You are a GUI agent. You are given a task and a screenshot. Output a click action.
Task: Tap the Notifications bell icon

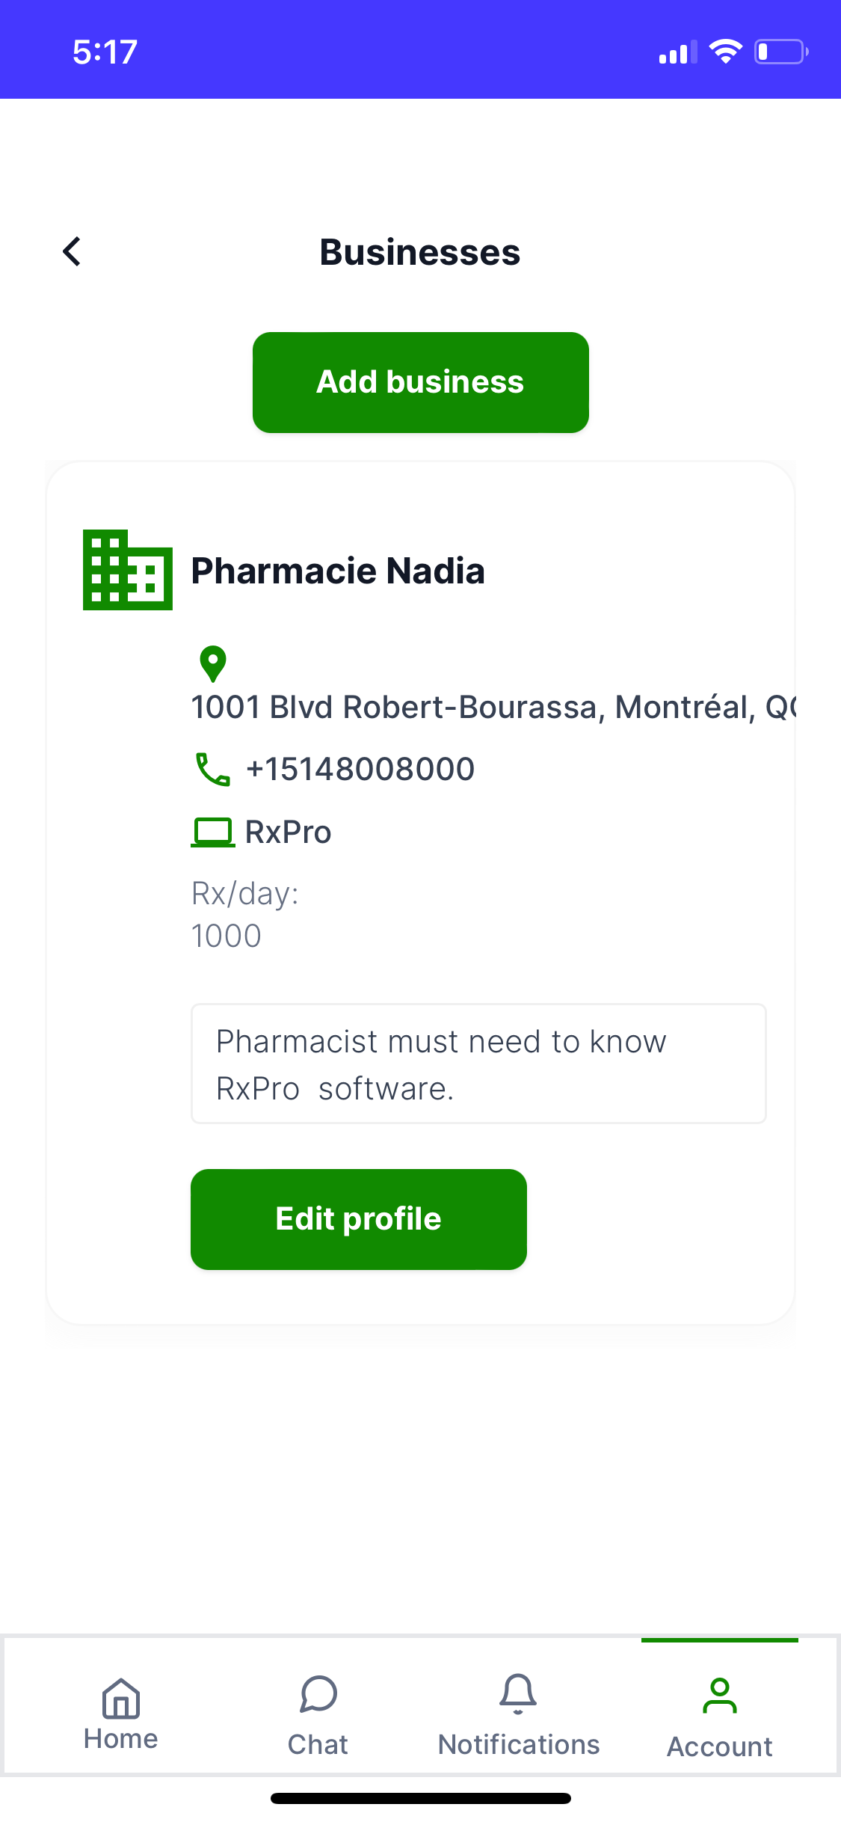(518, 1694)
